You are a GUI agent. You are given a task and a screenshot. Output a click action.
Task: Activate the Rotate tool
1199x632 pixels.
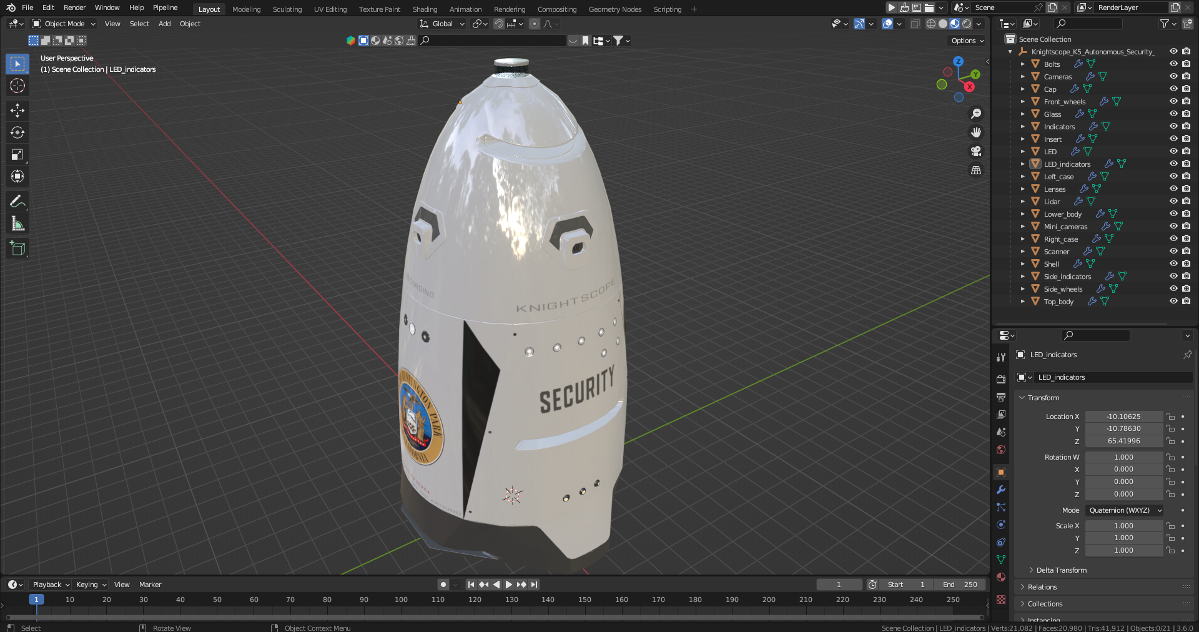(x=17, y=132)
